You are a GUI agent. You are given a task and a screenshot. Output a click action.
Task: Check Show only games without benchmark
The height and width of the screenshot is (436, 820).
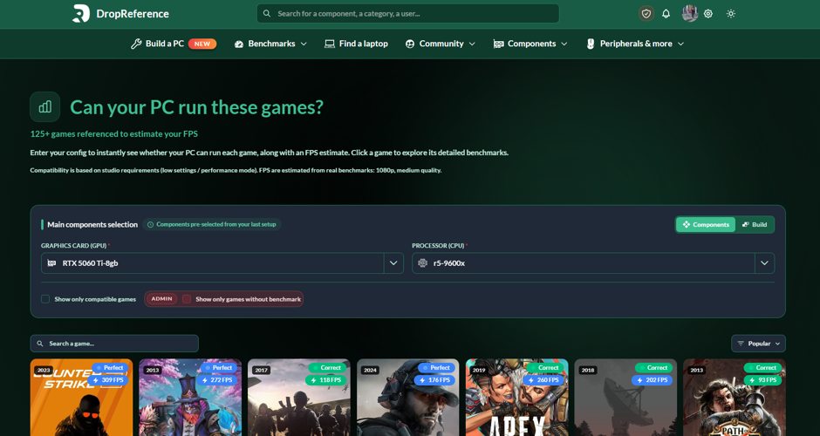pos(187,299)
